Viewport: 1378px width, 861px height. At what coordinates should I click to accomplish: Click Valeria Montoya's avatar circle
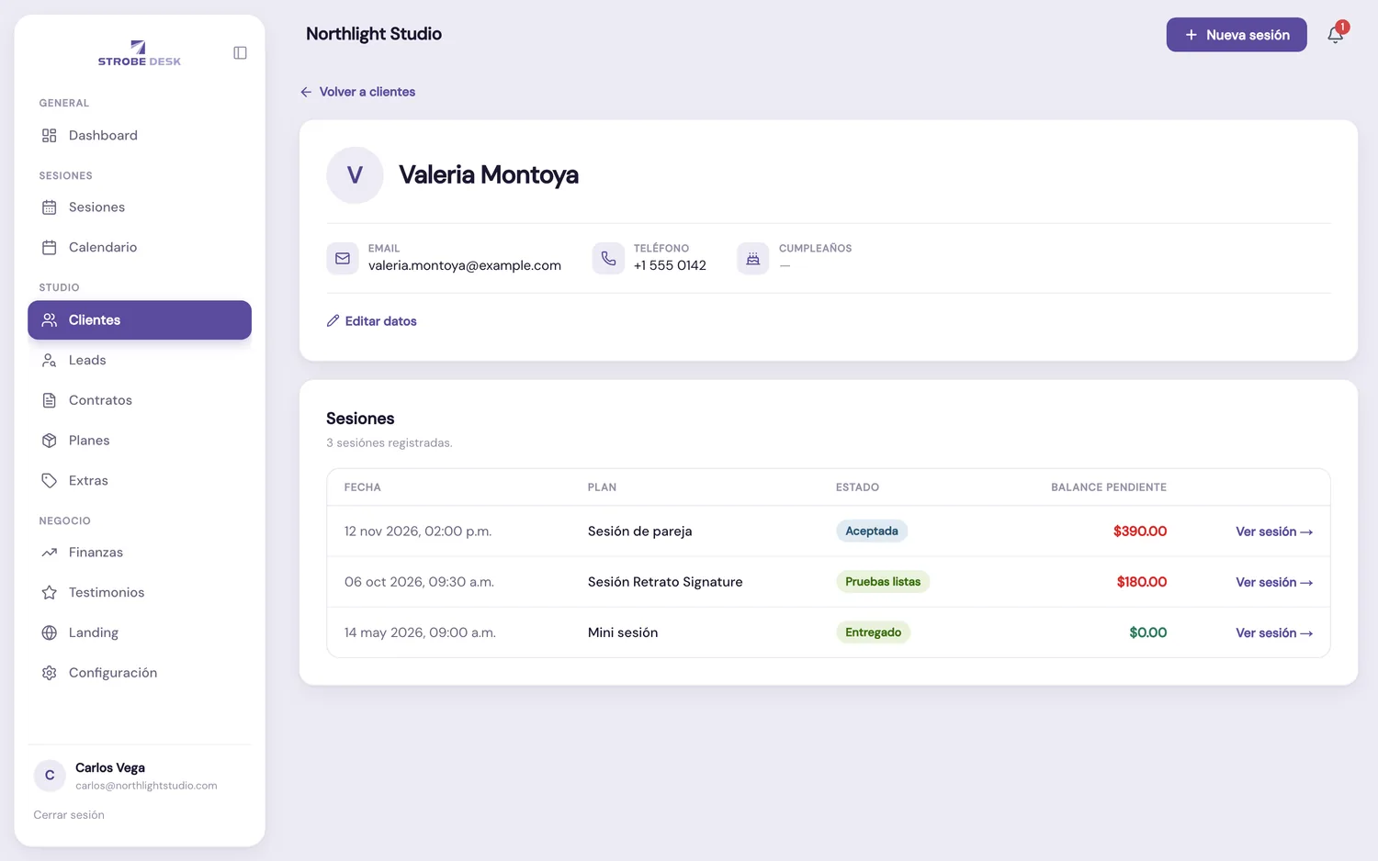(355, 175)
